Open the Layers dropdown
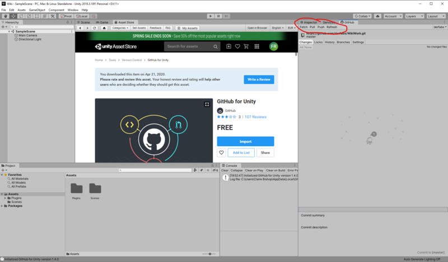This screenshot has height=262, width=448. [x=413, y=16]
